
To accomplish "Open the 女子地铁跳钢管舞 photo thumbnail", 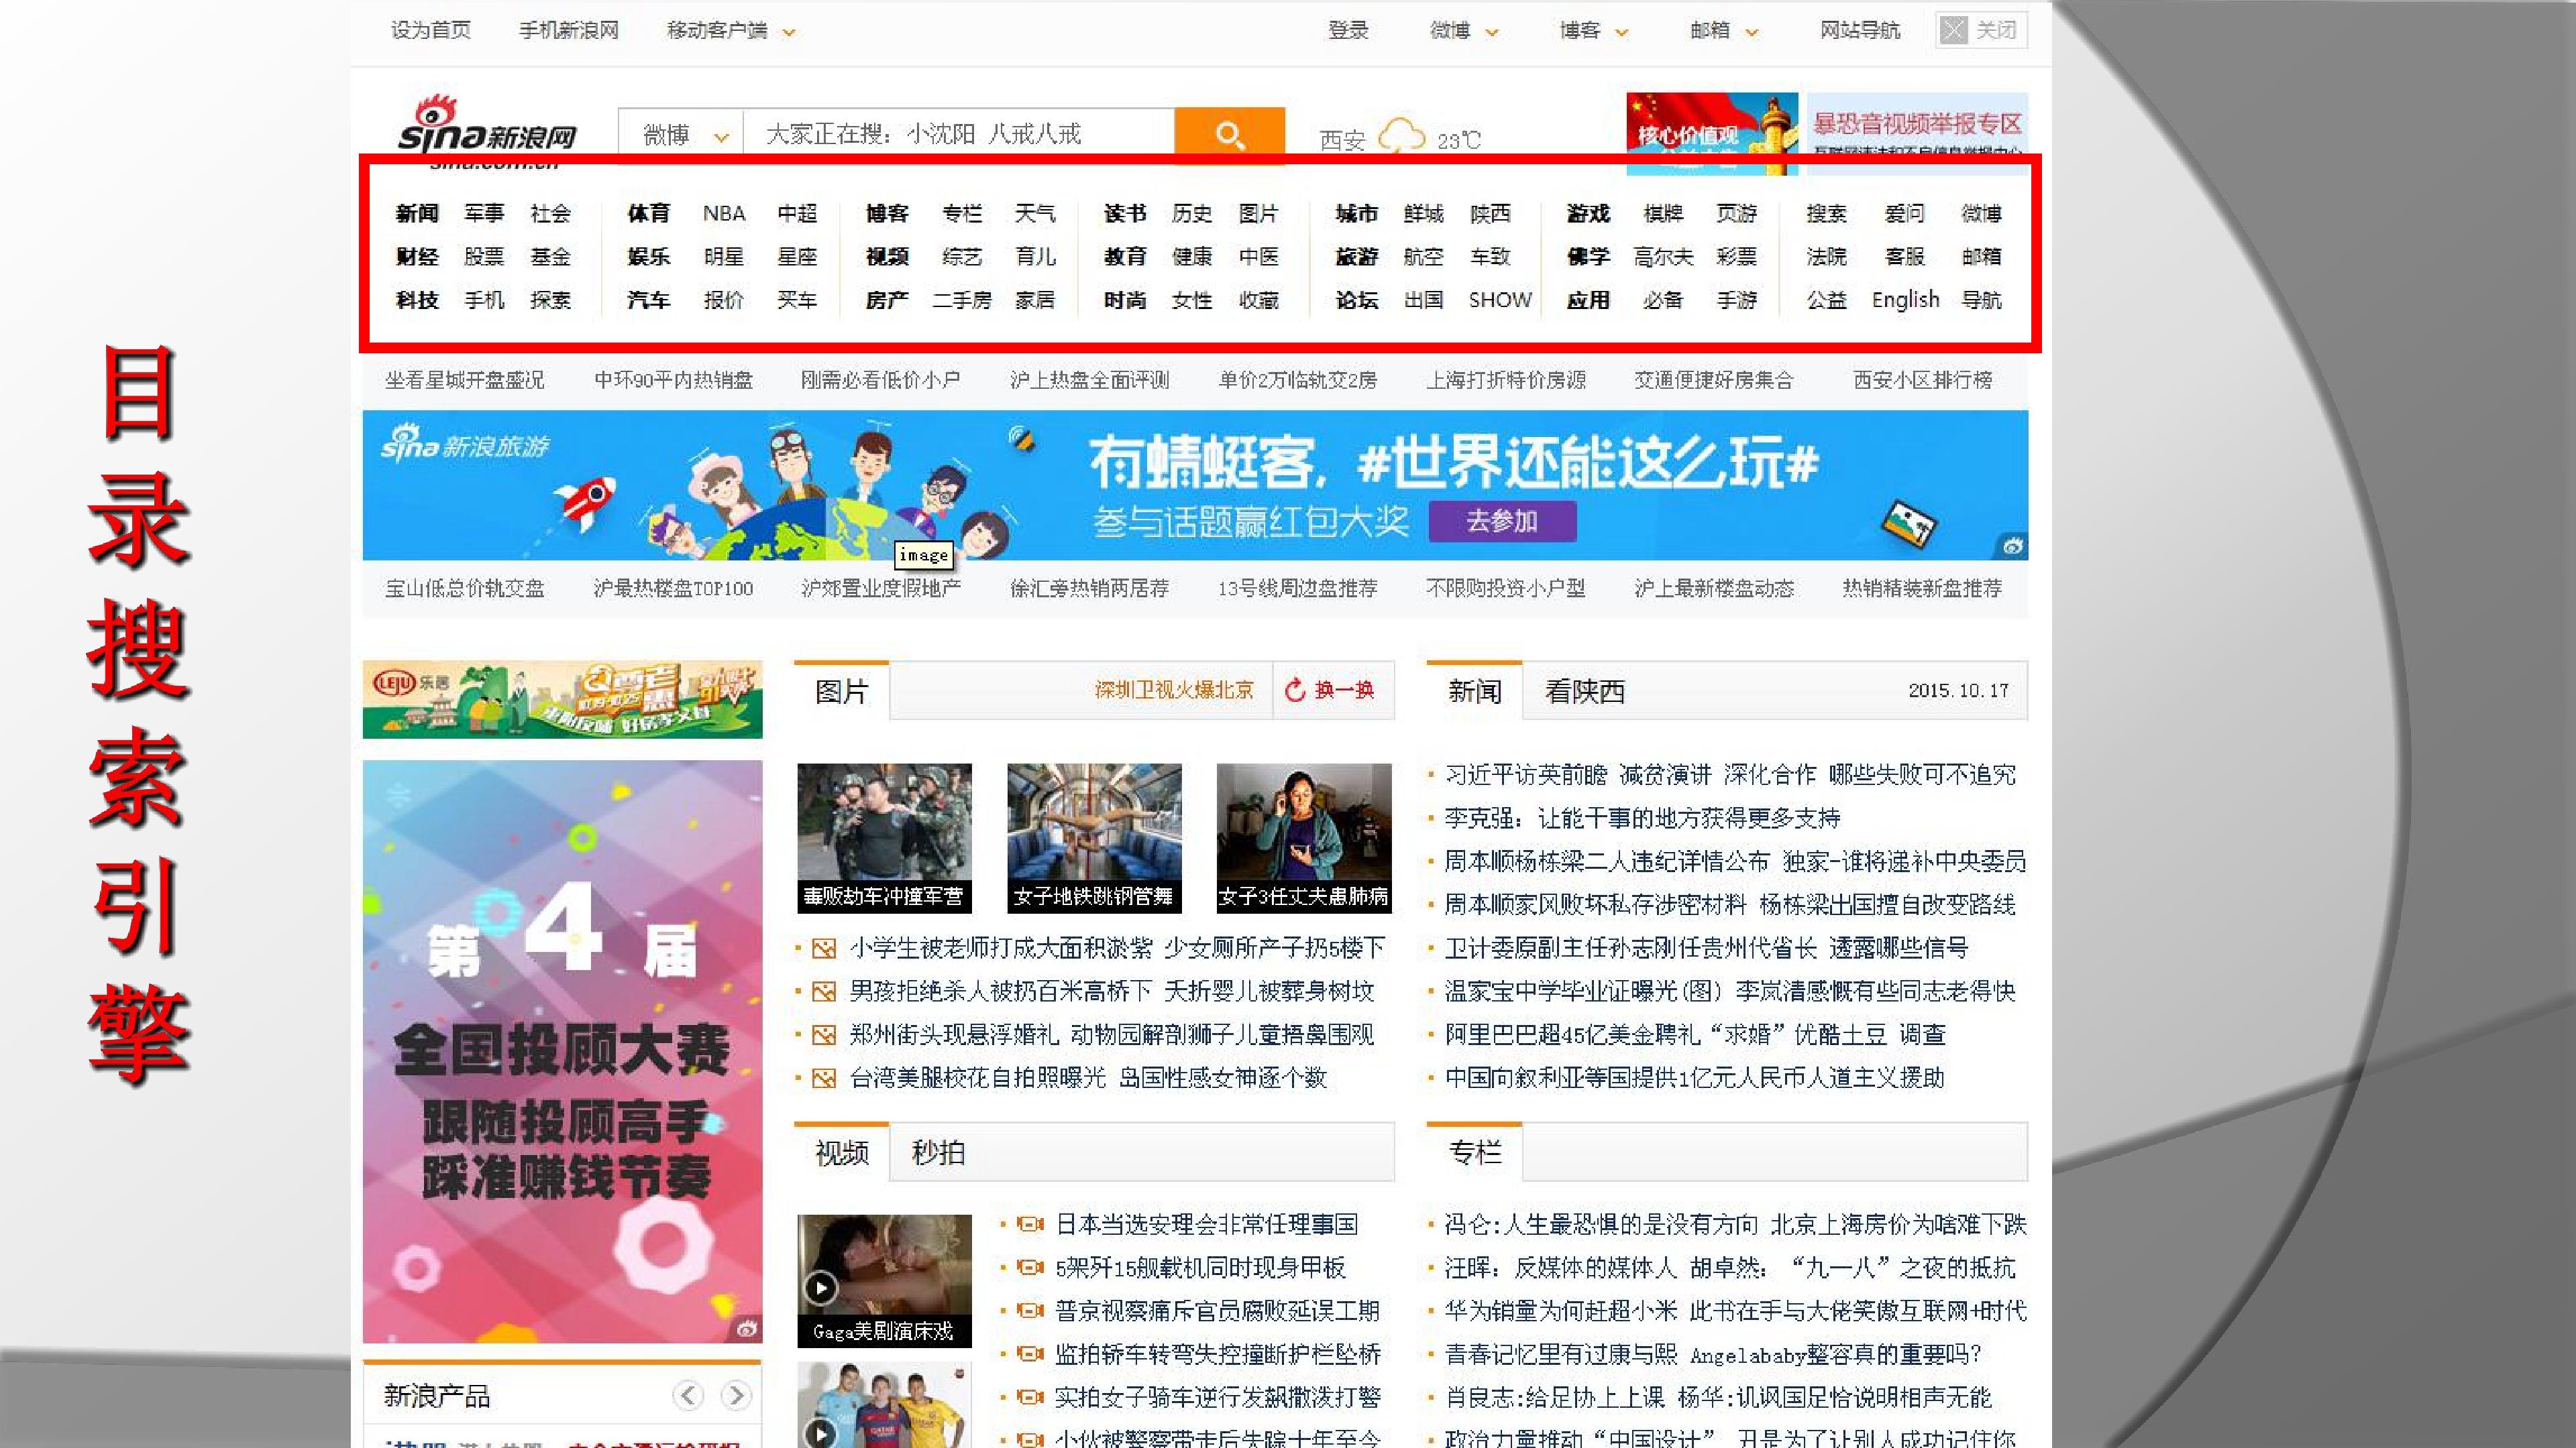I will point(1094,837).
